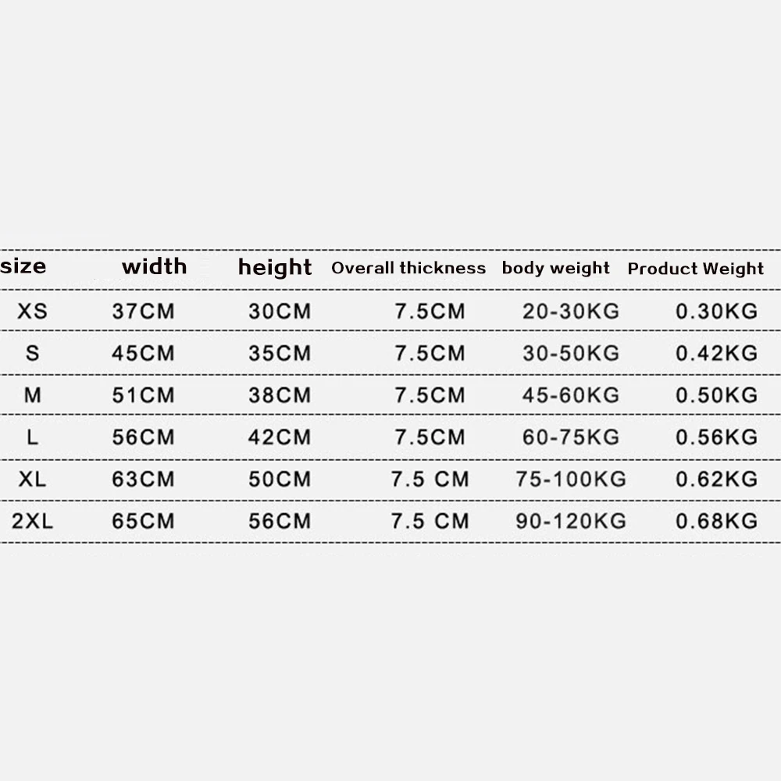Click the M size label
The width and height of the screenshot is (781, 781).
[x=32, y=395]
